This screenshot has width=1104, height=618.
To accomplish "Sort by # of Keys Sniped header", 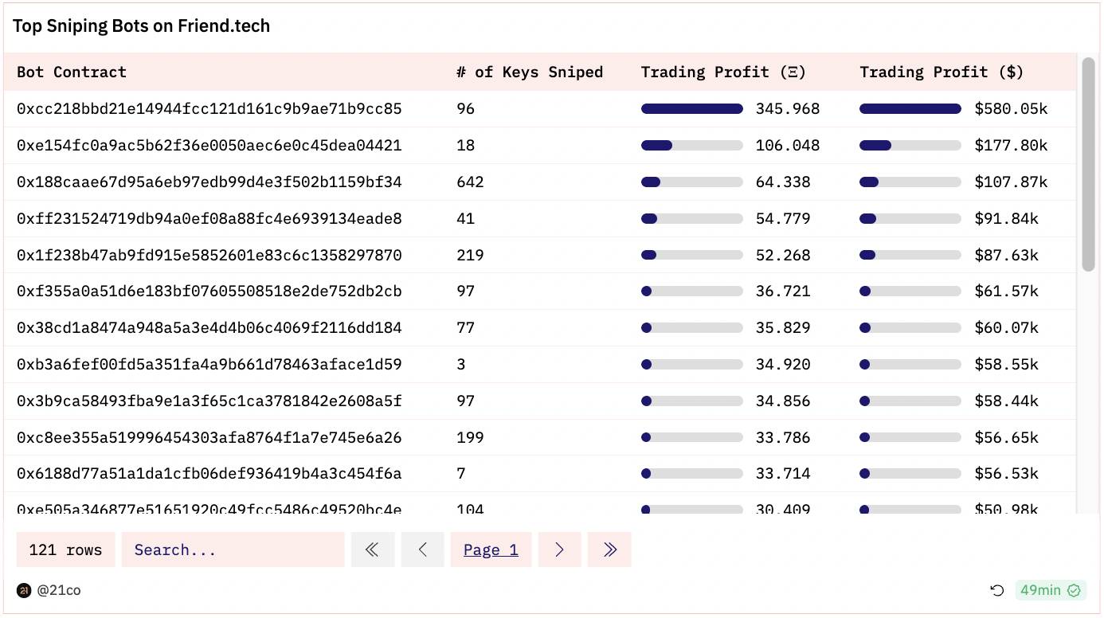I will [x=530, y=72].
